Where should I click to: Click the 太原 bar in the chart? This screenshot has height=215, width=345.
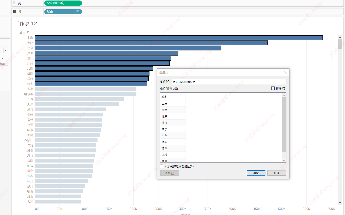point(77,104)
